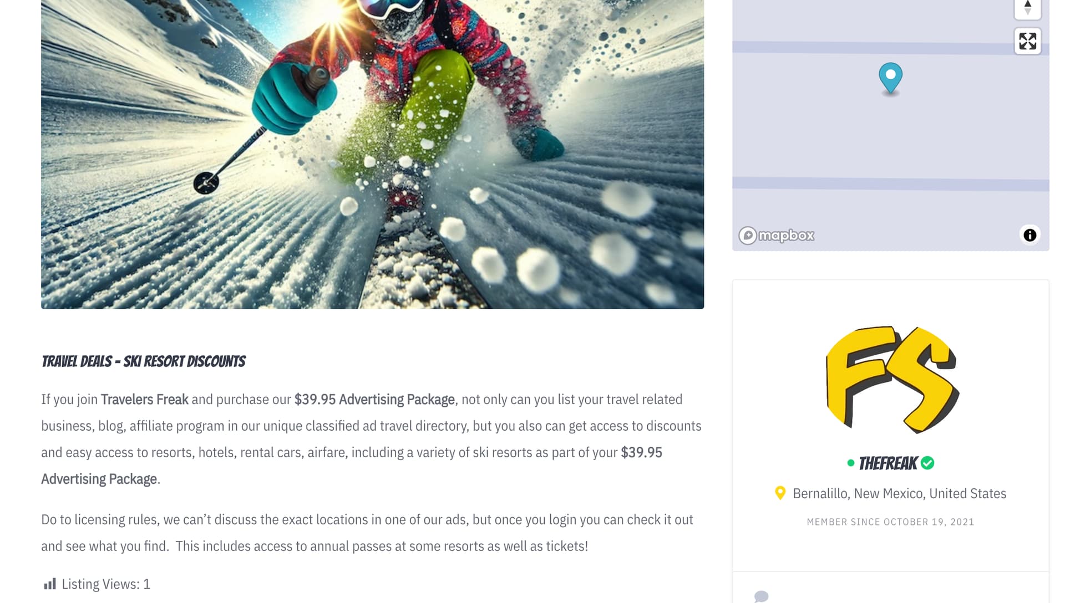1065x603 pixels.
Task: Open THEFREAK user profile name
Action: tap(888, 463)
